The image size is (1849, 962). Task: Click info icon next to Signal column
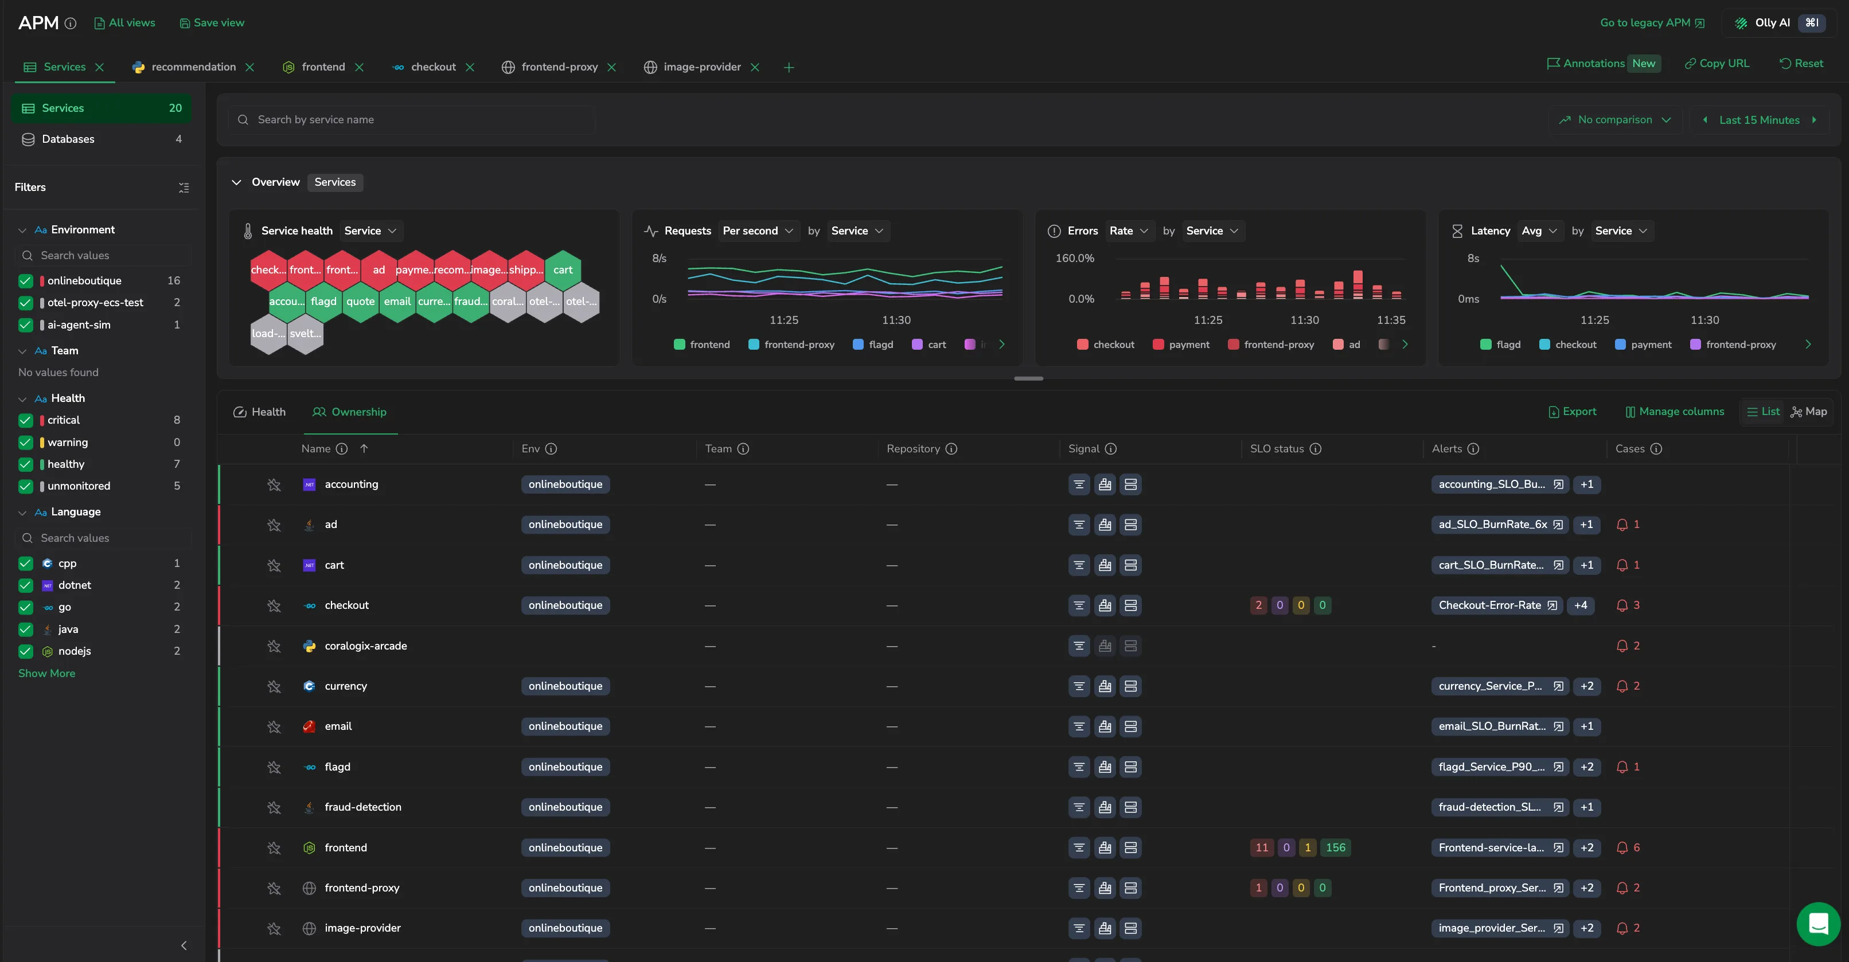1110,449
